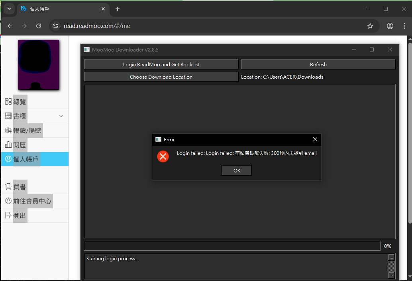Open Chrome profile account icon

click(x=390, y=26)
